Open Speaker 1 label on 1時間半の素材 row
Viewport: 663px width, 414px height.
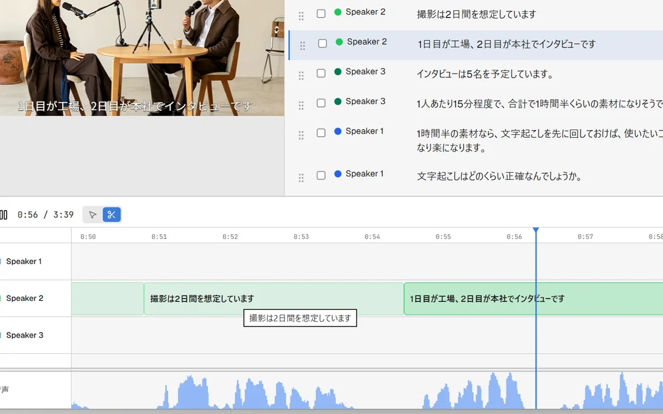(x=365, y=131)
